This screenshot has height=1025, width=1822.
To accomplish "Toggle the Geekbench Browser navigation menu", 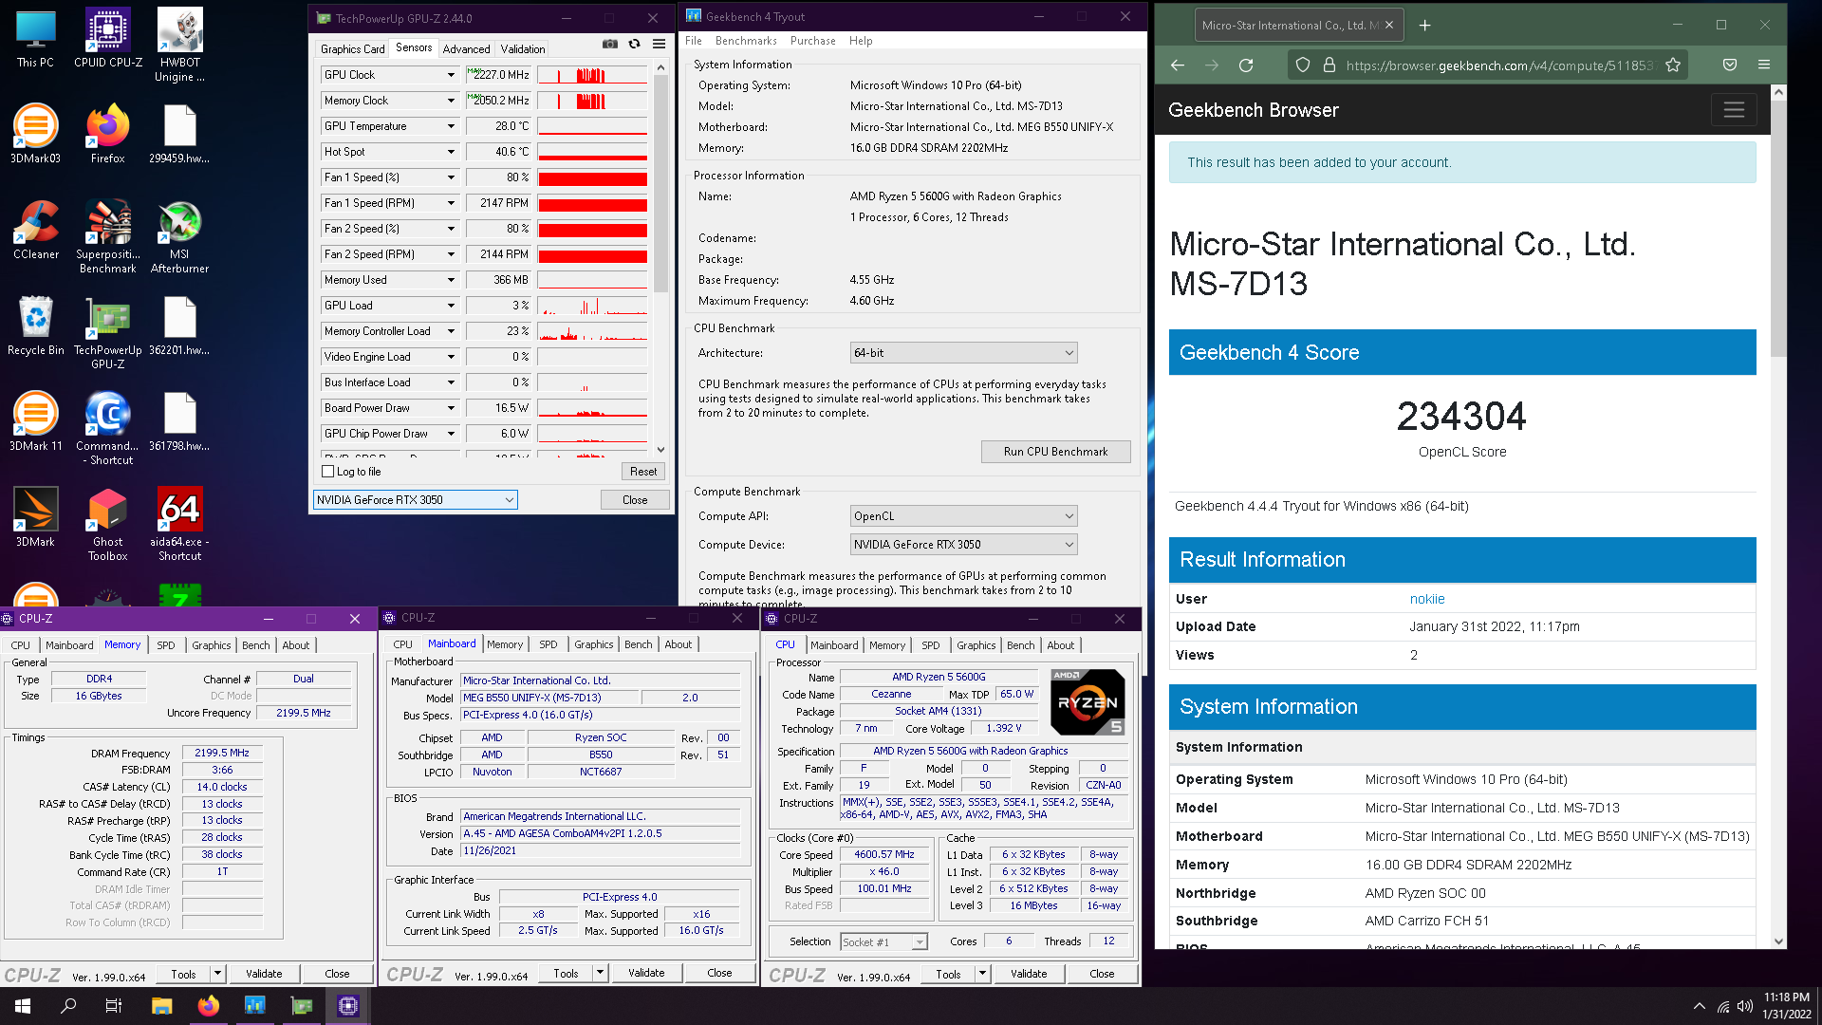I will [1734, 110].
